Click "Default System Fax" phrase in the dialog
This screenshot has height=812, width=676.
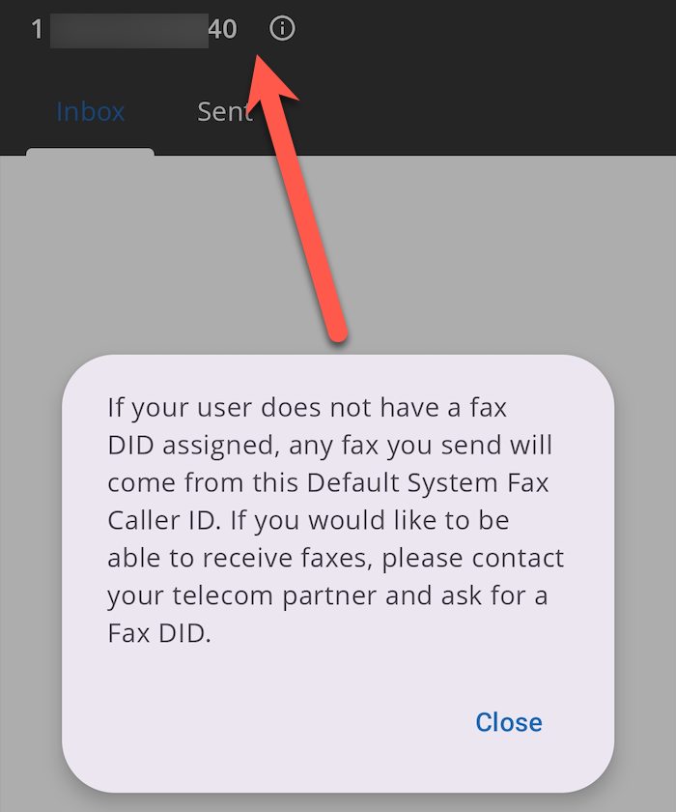pyautogui.click(x=427, y=482)
